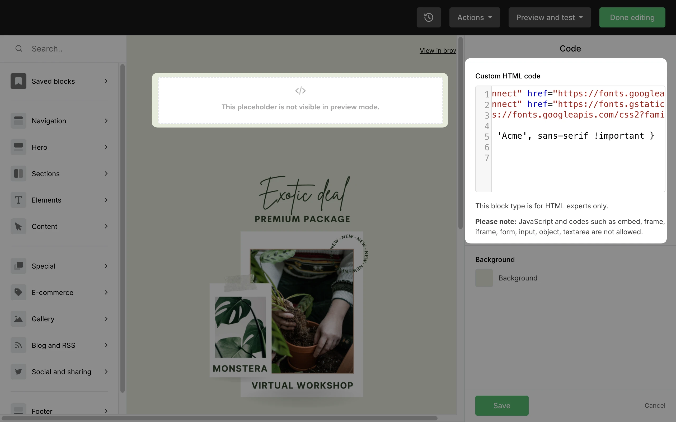Click the Navigation block icon

pyautogui.click(x=18, y=121)
